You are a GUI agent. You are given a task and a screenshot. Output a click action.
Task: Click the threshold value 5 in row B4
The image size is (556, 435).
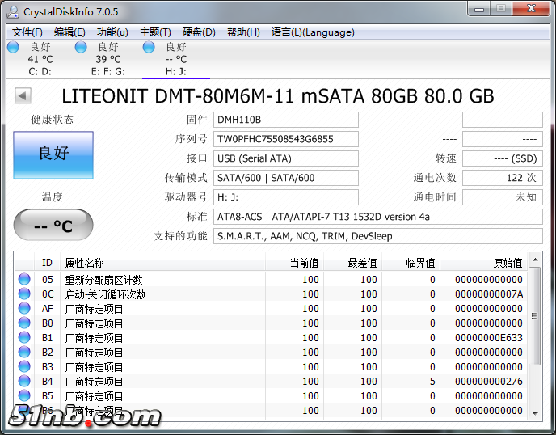tap(432, 382)
